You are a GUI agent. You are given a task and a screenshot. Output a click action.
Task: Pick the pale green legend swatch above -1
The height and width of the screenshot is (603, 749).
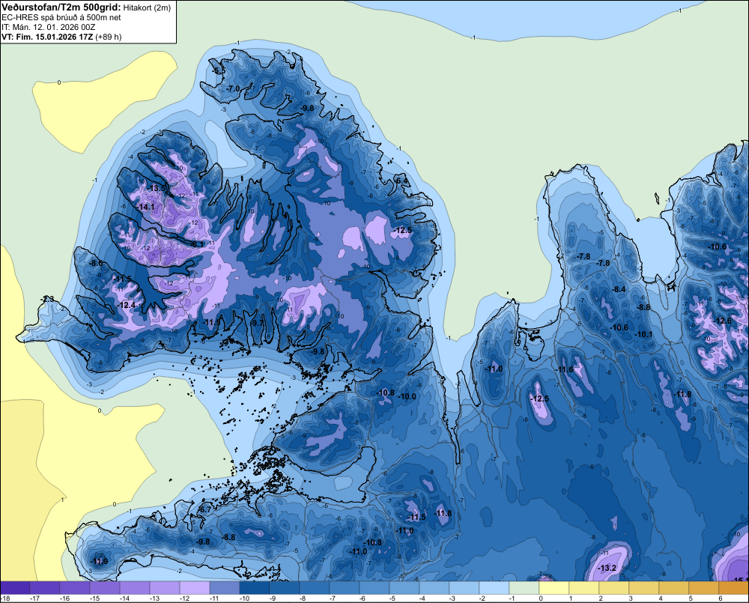click(524, 588)
